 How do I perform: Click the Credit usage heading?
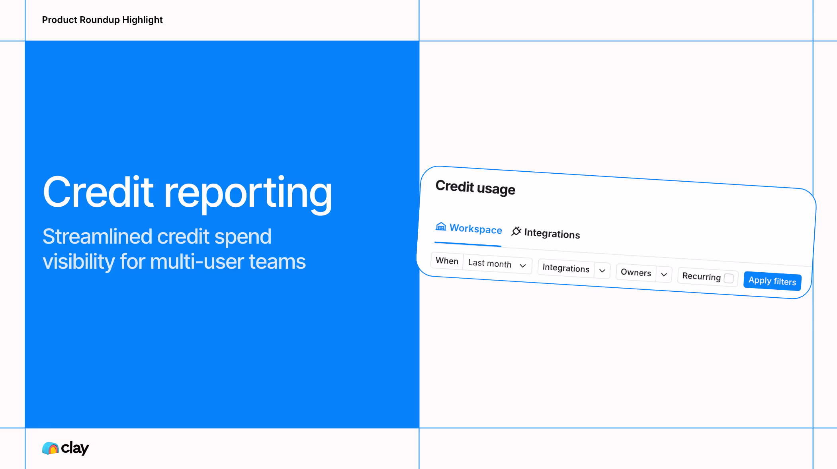click(x=475, y=188)
